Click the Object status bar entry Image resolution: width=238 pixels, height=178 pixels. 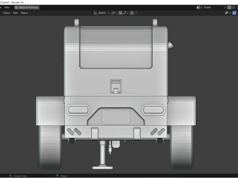[61, 176]
